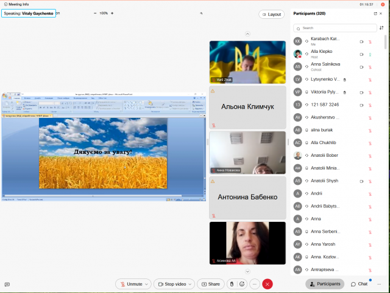Zoom out shared content with minus icon
This screenshot has height=293, width=390.
[x=94, y=13]
